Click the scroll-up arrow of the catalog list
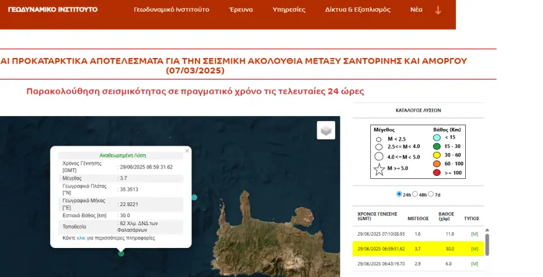This screenshot has width=543, height=277. pyautogui.click(x=487, y=230)
